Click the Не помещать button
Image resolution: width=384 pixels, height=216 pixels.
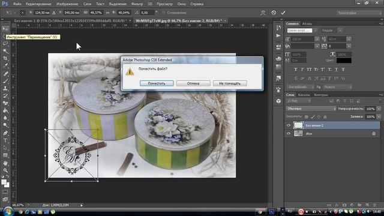click(230, 83)
